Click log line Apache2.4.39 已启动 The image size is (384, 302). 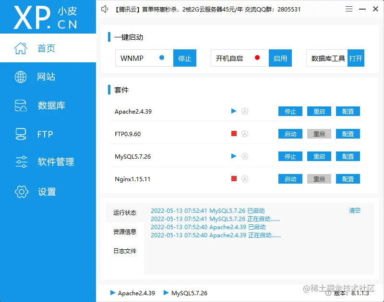click(x=208, y=227)
